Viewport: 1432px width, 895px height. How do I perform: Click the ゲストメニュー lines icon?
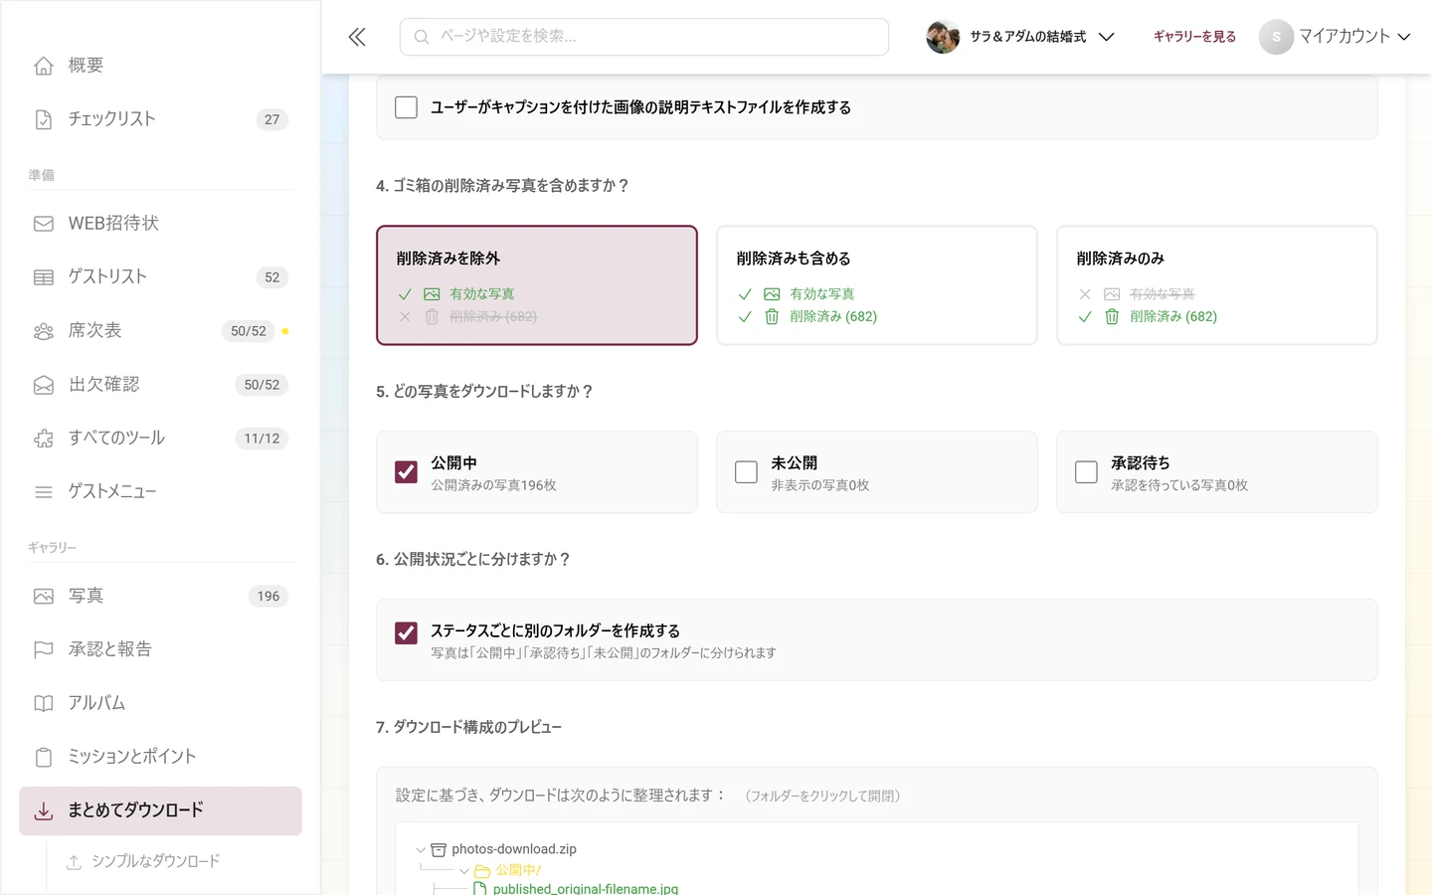click(44, 492)
